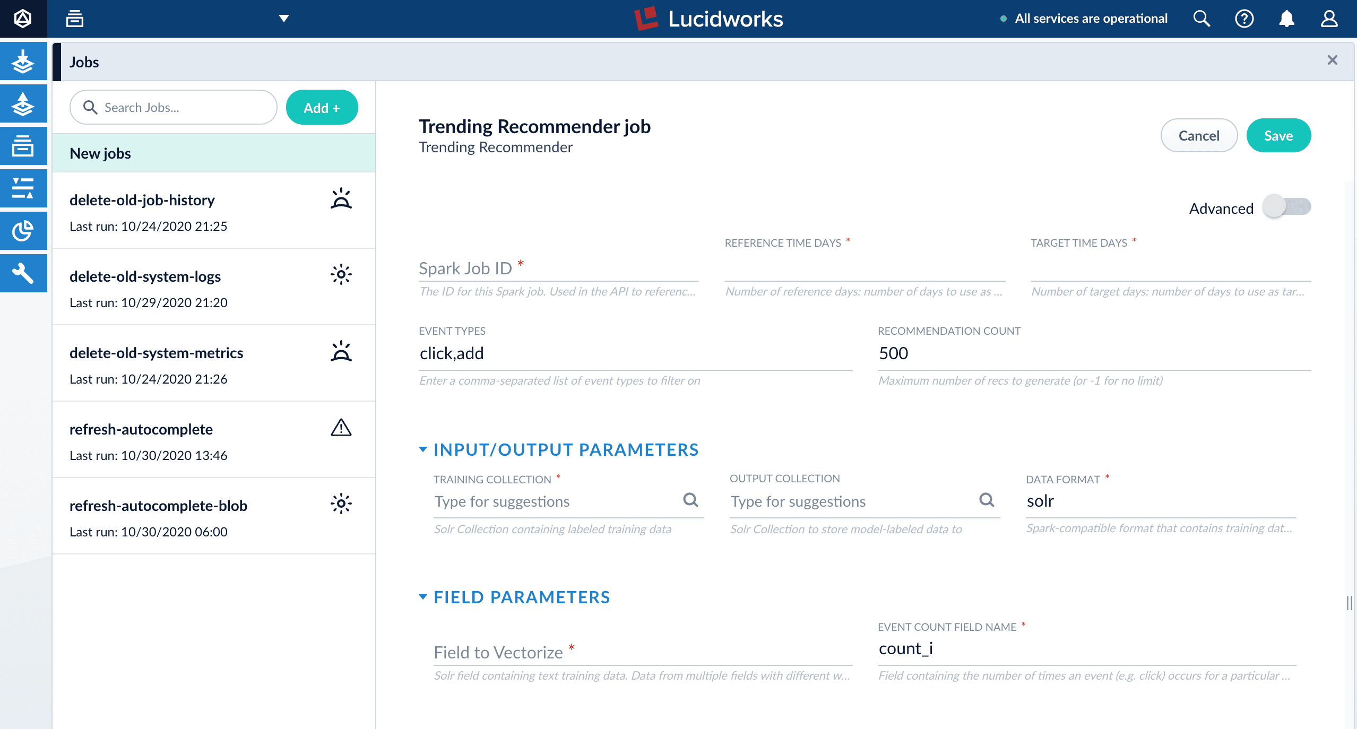1357x729 pixels.
Task: Click the Cancel button
Action: coord(1199,136)
